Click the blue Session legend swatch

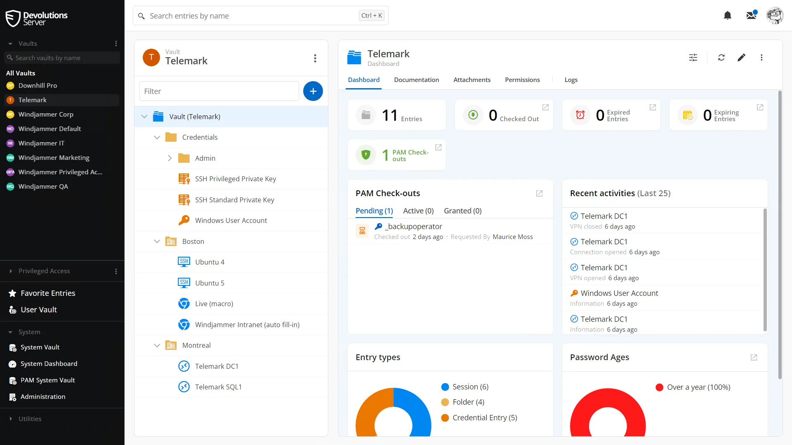pyautogui.click(x=445, y=387)
